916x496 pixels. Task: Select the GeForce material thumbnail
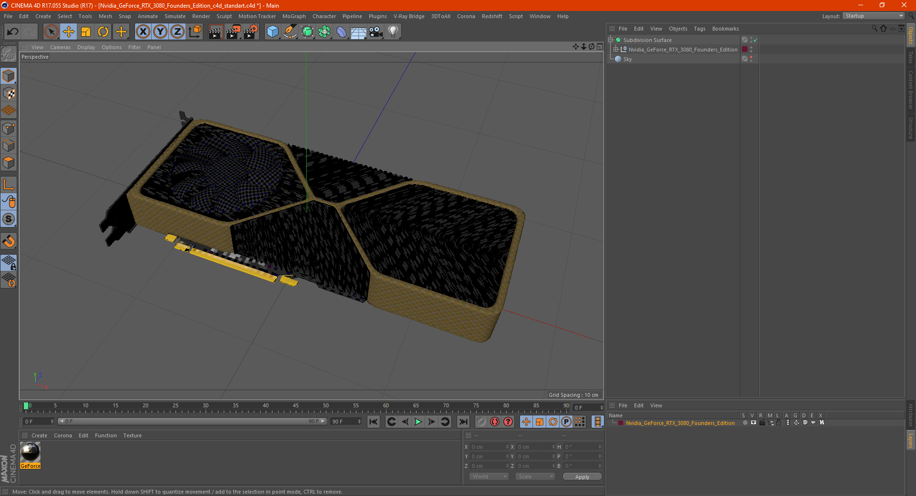pos(30,452)
